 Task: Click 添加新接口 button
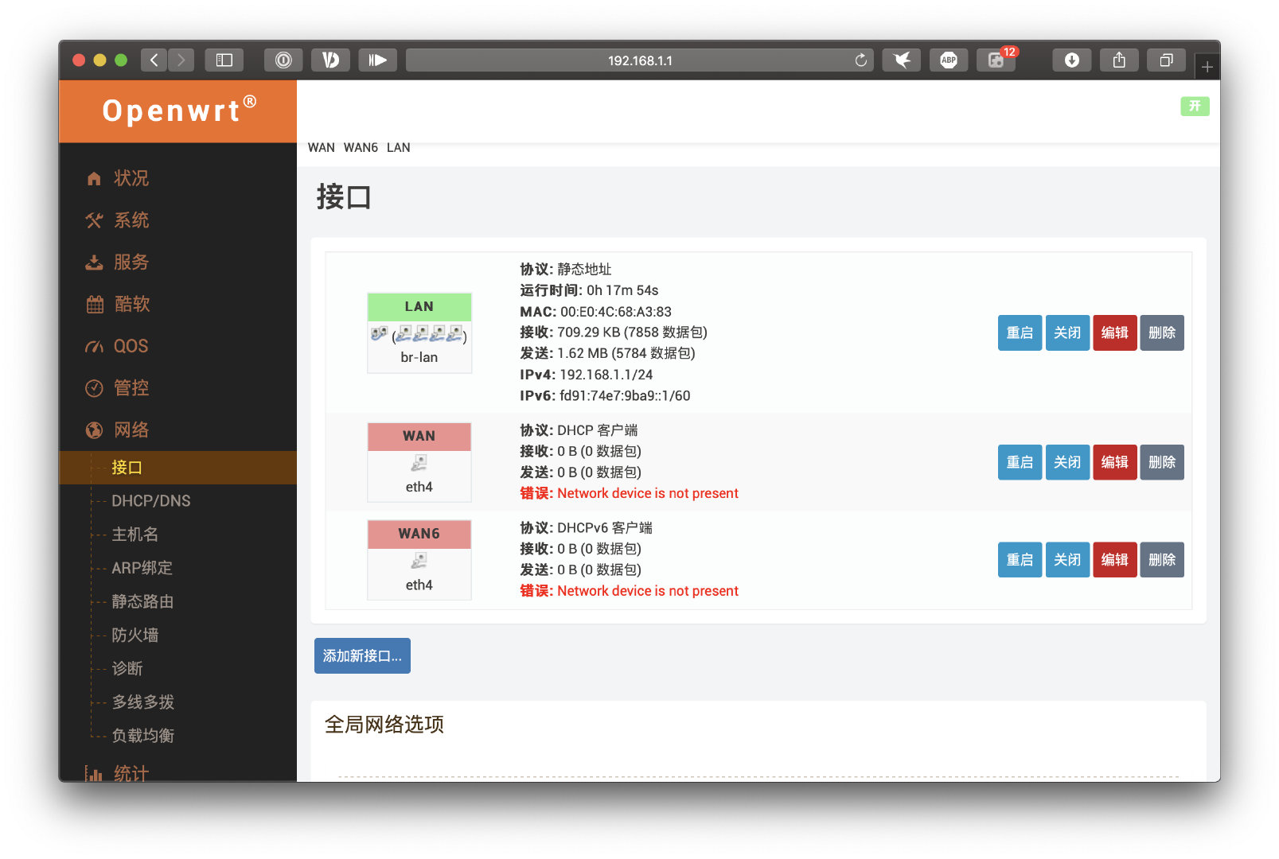(362, 656)
